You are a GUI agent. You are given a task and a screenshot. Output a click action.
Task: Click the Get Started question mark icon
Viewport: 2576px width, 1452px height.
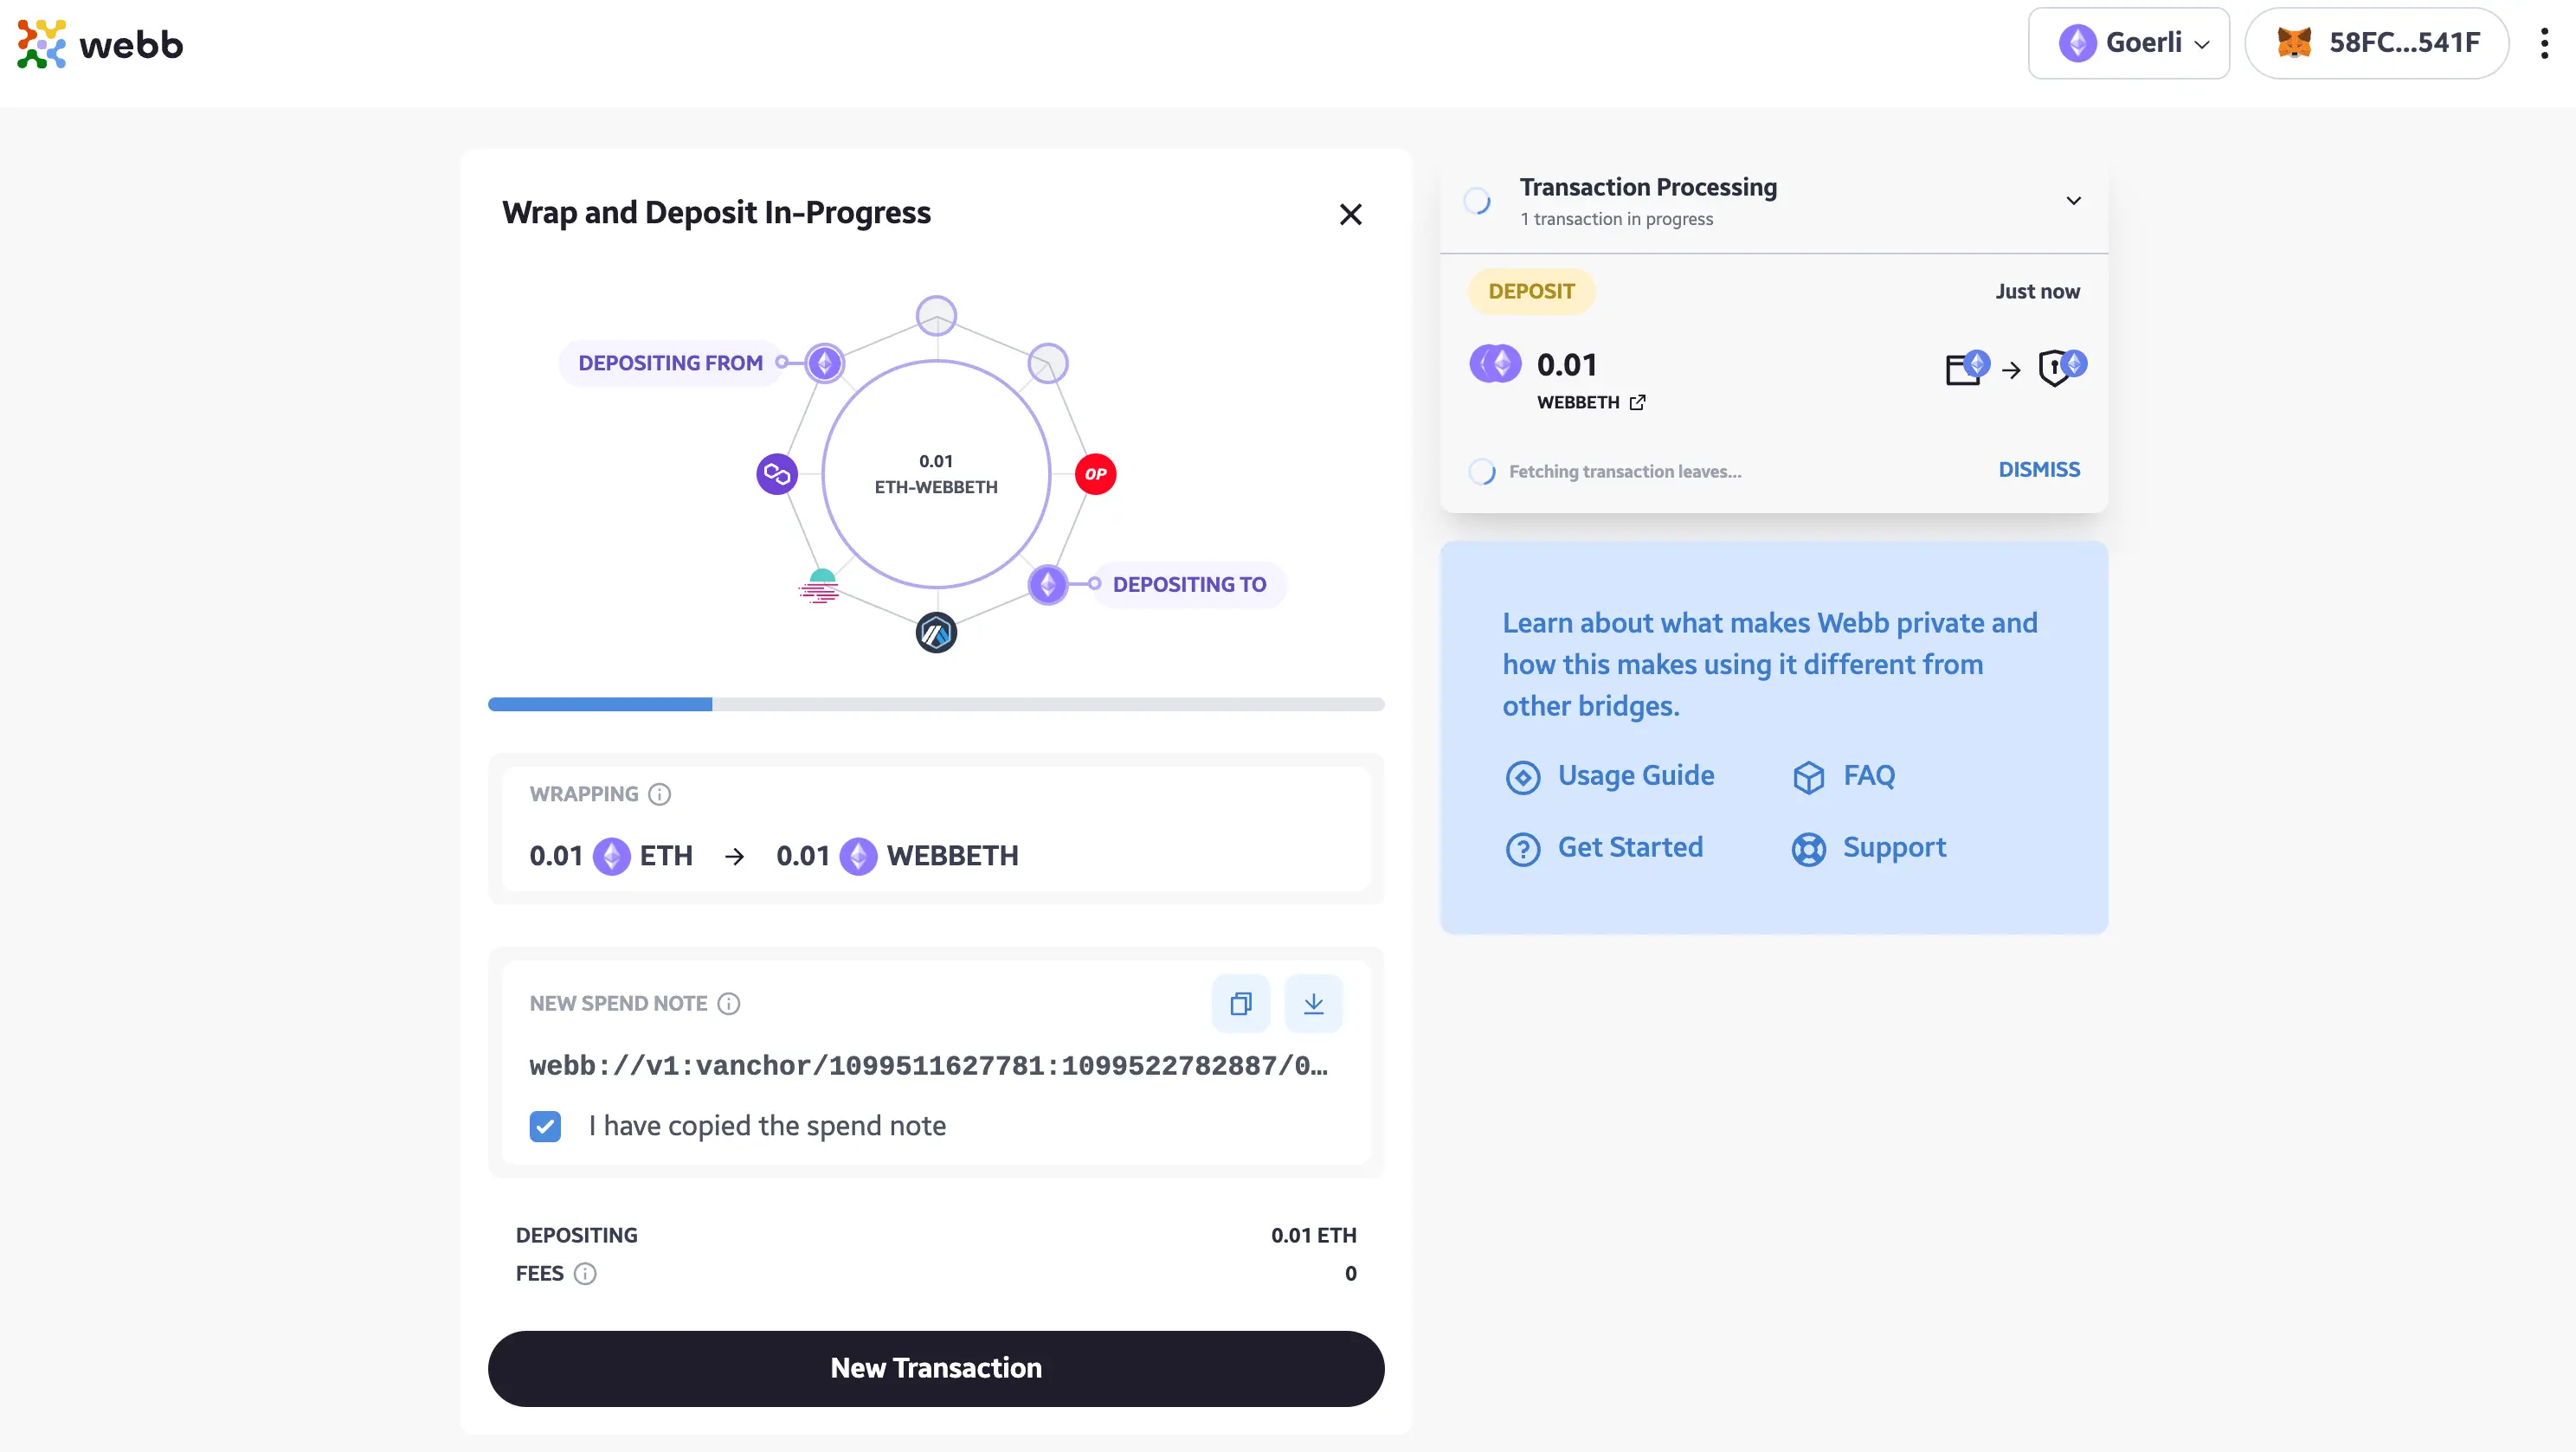tap(1522, 847)
